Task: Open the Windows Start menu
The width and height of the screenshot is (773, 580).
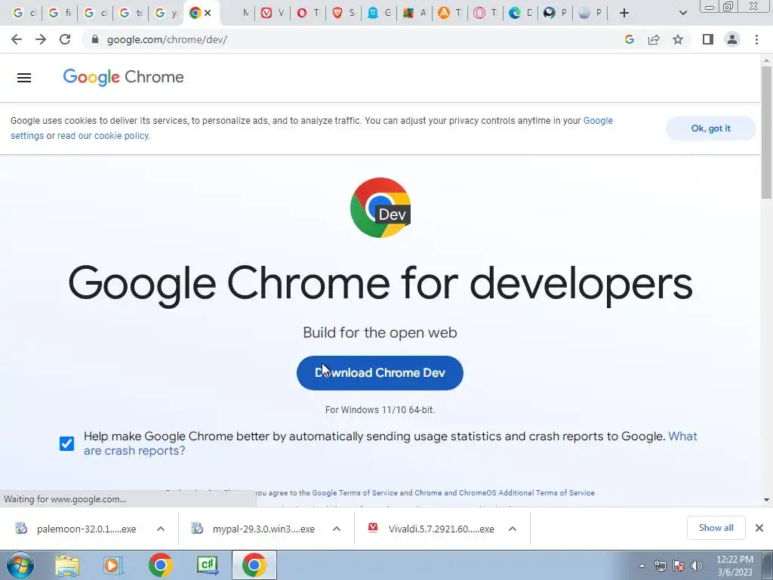Action: click(20, 565)
